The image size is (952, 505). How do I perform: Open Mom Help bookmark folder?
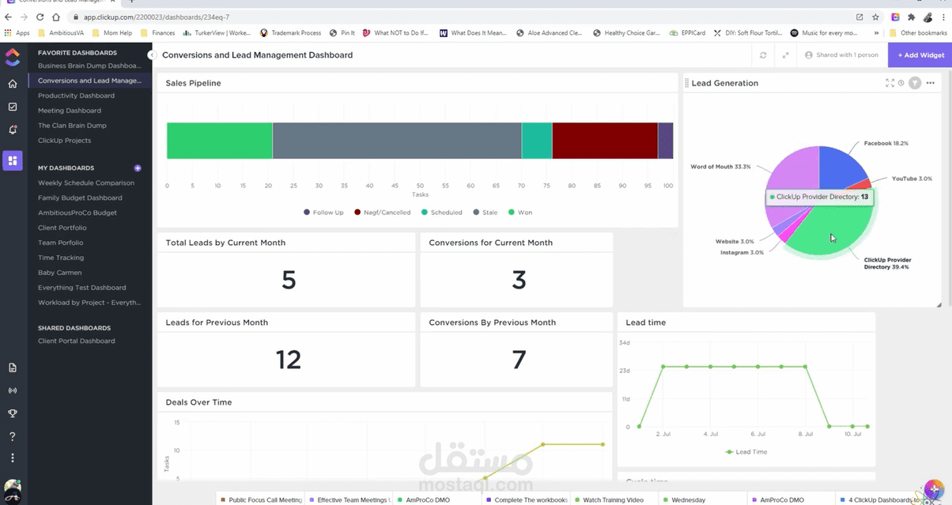pos(112,33)
